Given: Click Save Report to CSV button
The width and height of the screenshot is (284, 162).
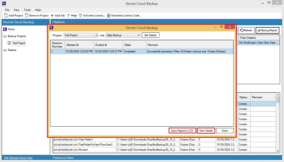Looking at the screenshot, I should click(182, 131).
